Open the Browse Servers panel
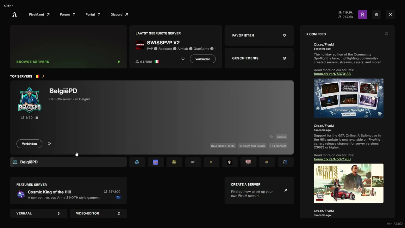Image resolution: width=405 pixels, height=228 pixels. tap(68, 47)
